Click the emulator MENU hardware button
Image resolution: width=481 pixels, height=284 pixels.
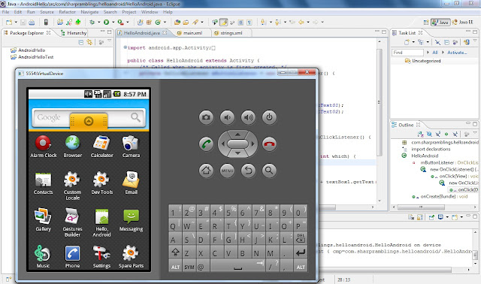pyautogui.click(x=227, y=171)
